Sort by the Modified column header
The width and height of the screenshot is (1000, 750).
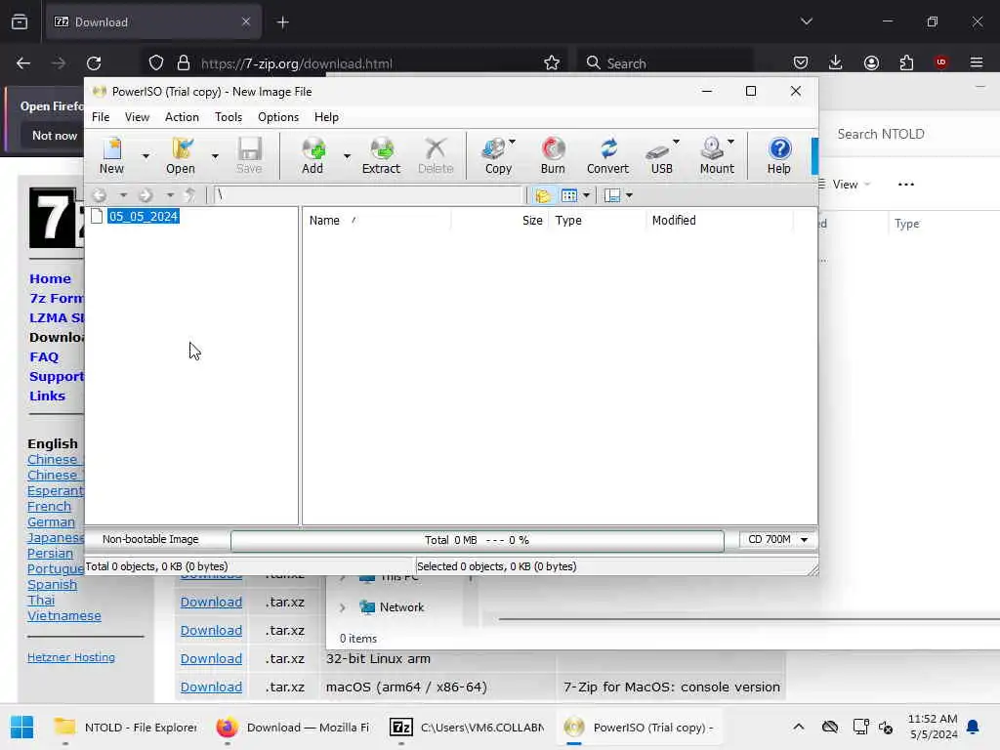(720, 220)
